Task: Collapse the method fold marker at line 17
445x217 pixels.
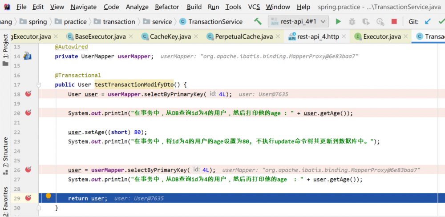Action: [39, 84]
